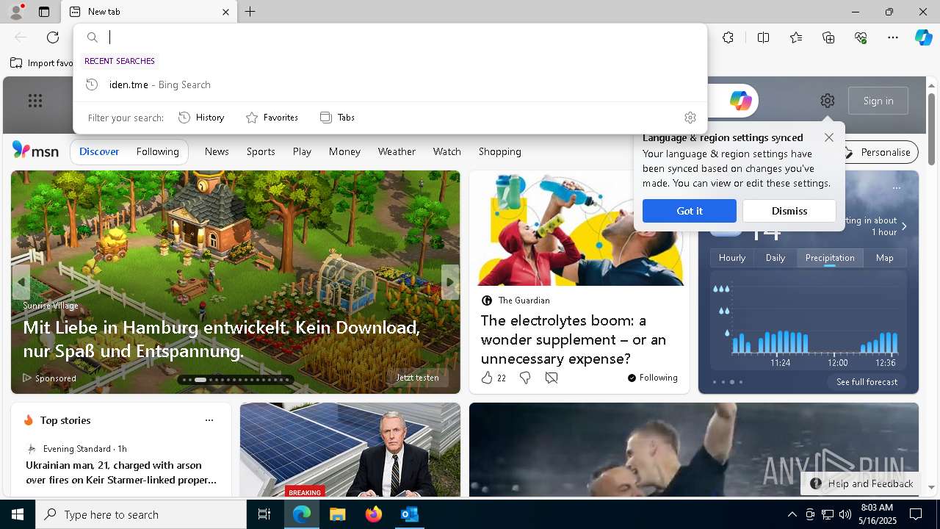Show hidden system tray icons
Viewport: 940px width, 529px height.
792,514
